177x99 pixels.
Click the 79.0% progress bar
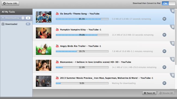pos(82,35)
